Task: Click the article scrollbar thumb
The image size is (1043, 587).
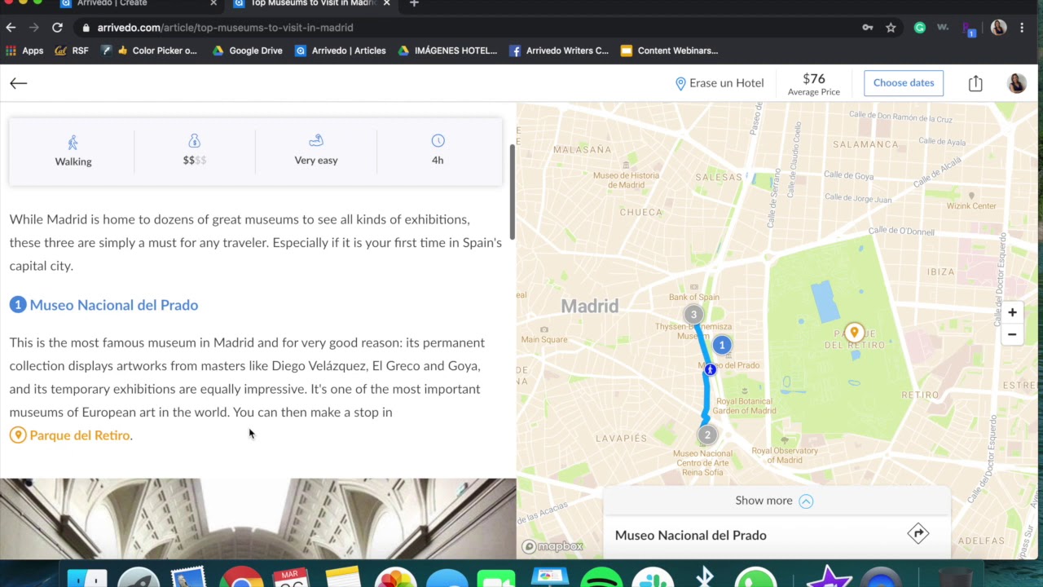Action: pyautogui.click(x=513, y=193)
